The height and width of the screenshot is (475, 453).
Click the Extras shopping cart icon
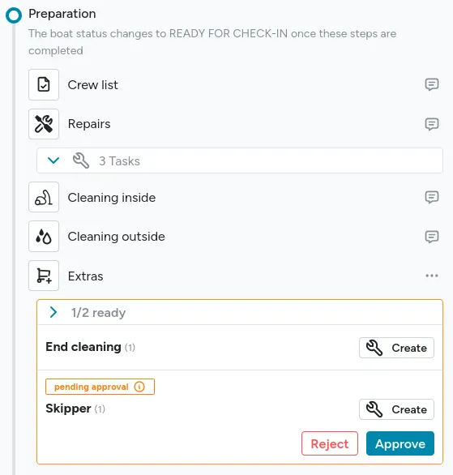pos(44,276)
